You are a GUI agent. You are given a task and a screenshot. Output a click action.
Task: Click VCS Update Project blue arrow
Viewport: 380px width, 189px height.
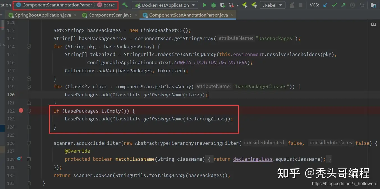(325, 5)
